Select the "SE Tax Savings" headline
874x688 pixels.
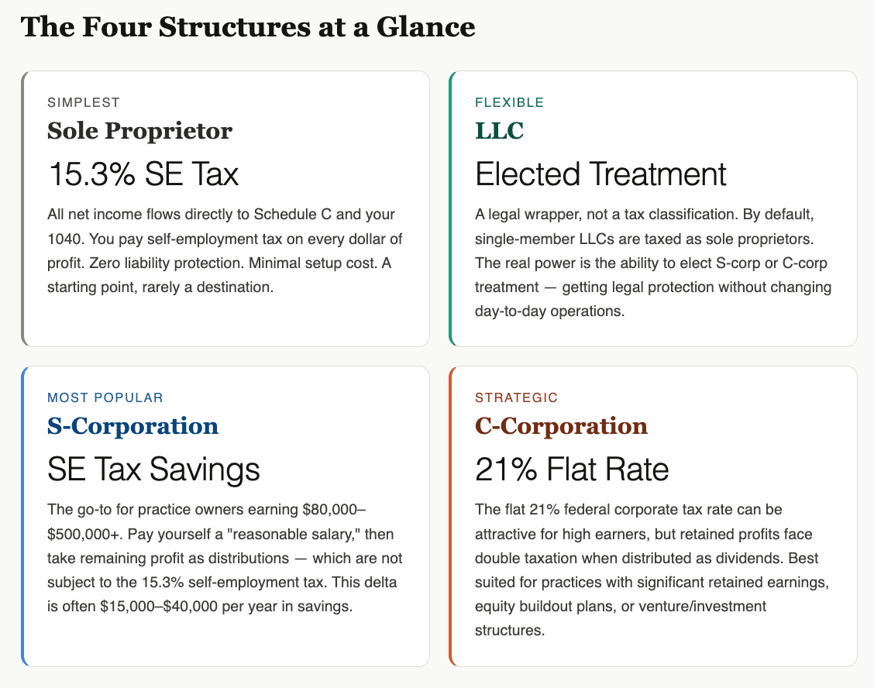coord(153,469)
